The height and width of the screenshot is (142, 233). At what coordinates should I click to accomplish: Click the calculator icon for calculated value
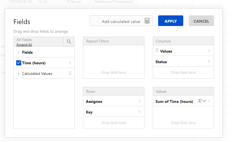pos(147,21)
